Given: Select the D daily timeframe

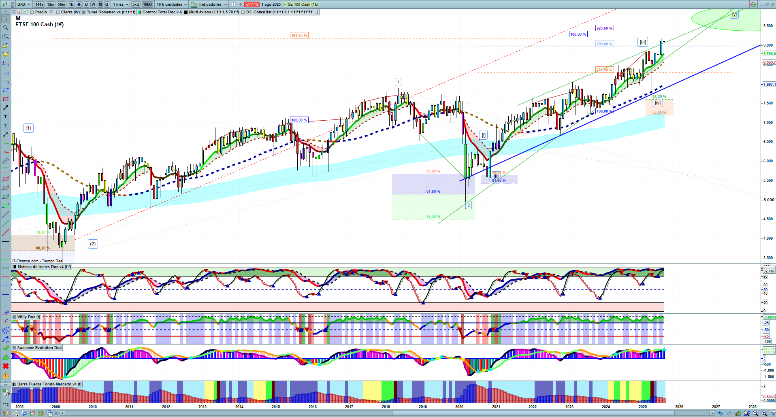Looking at the screenshot, I should tap(86, 4).
